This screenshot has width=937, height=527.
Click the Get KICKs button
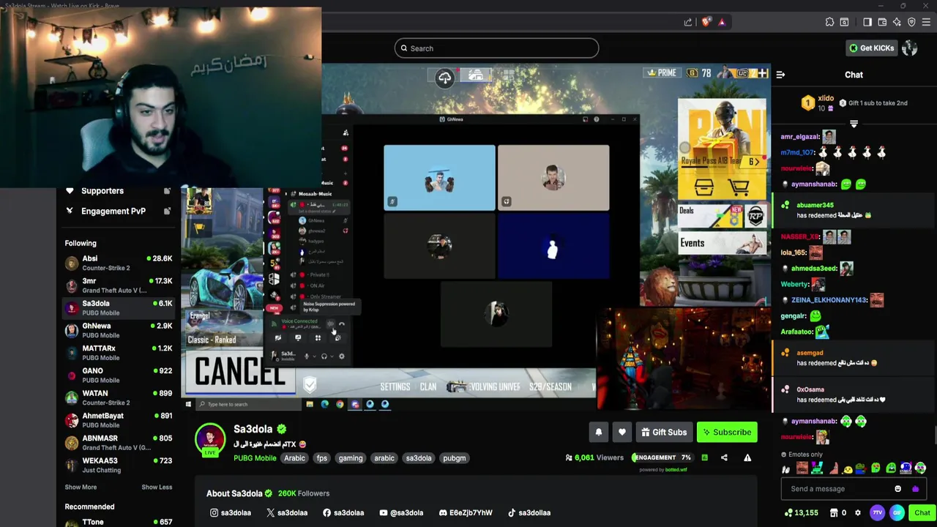click(871, 48)
